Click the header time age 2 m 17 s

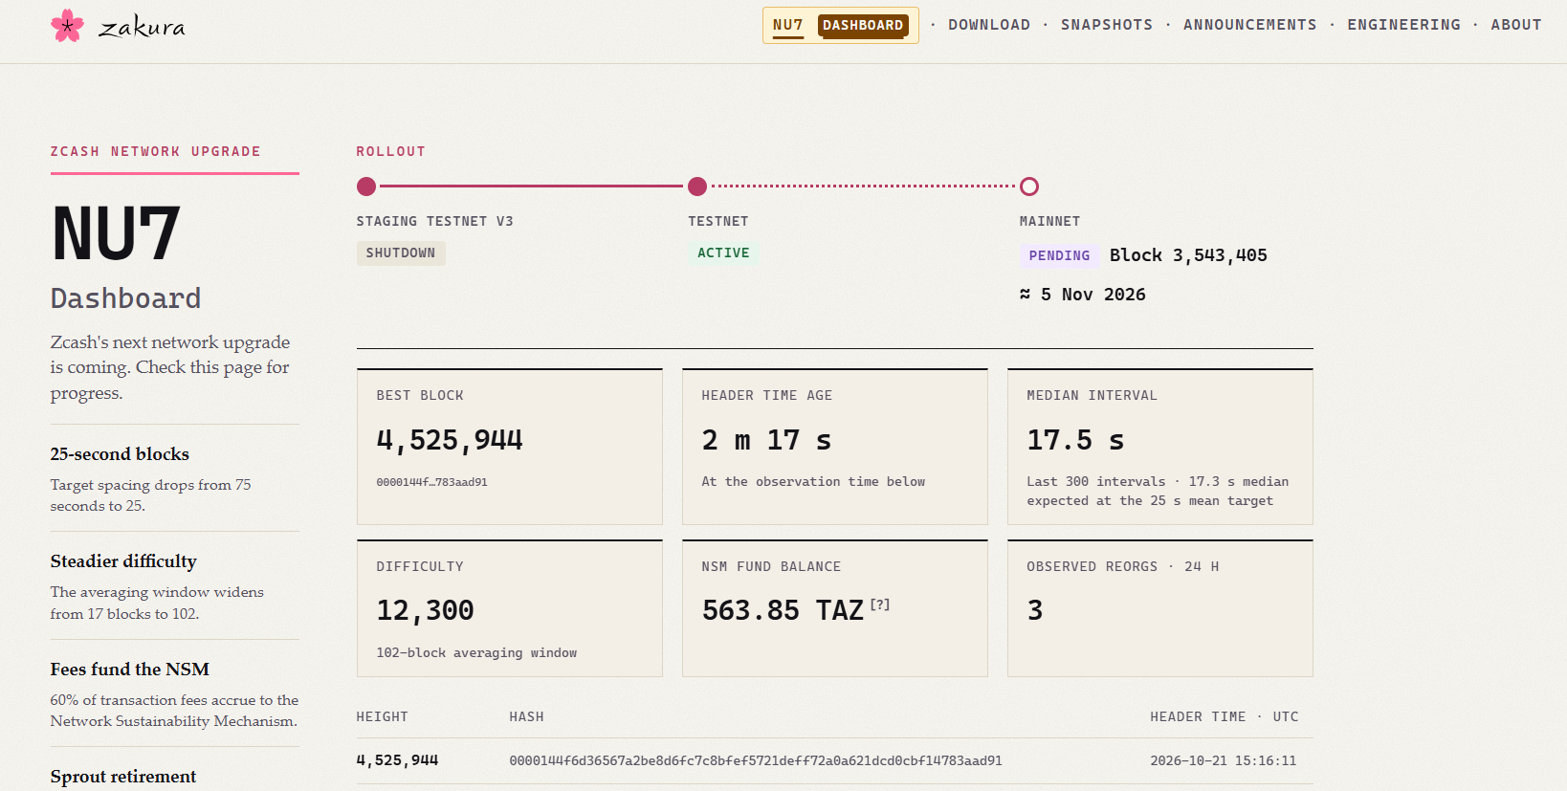point(766,440)
